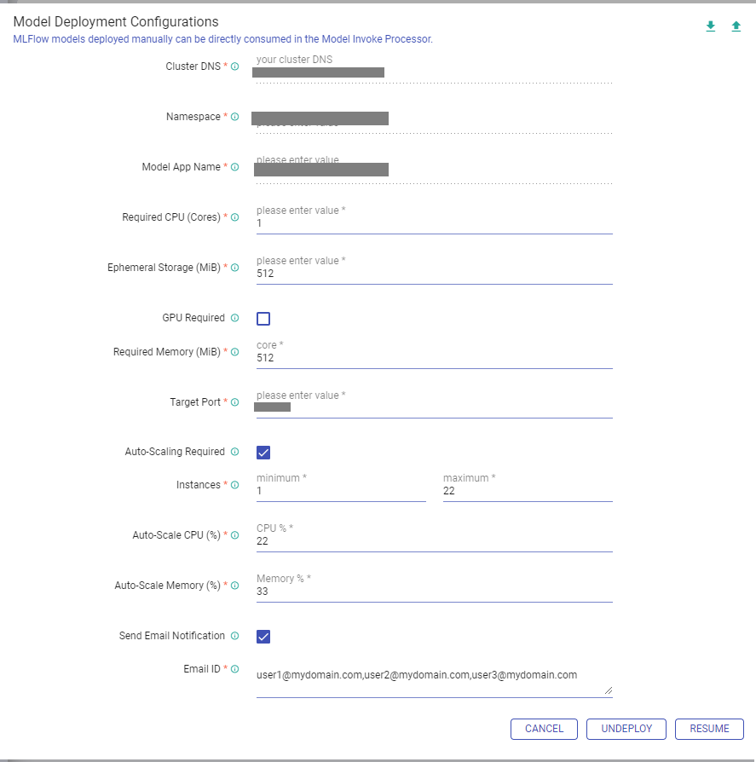Show info for Auto-Scale CPU (%)
This screenshot has height=762, width=756.
[234, 535]
